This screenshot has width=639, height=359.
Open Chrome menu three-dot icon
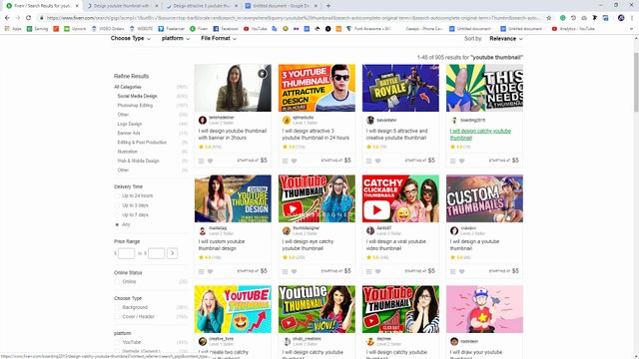tap(632, 18)
